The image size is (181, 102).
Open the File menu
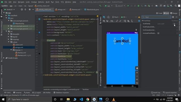[x=6, y=2]
